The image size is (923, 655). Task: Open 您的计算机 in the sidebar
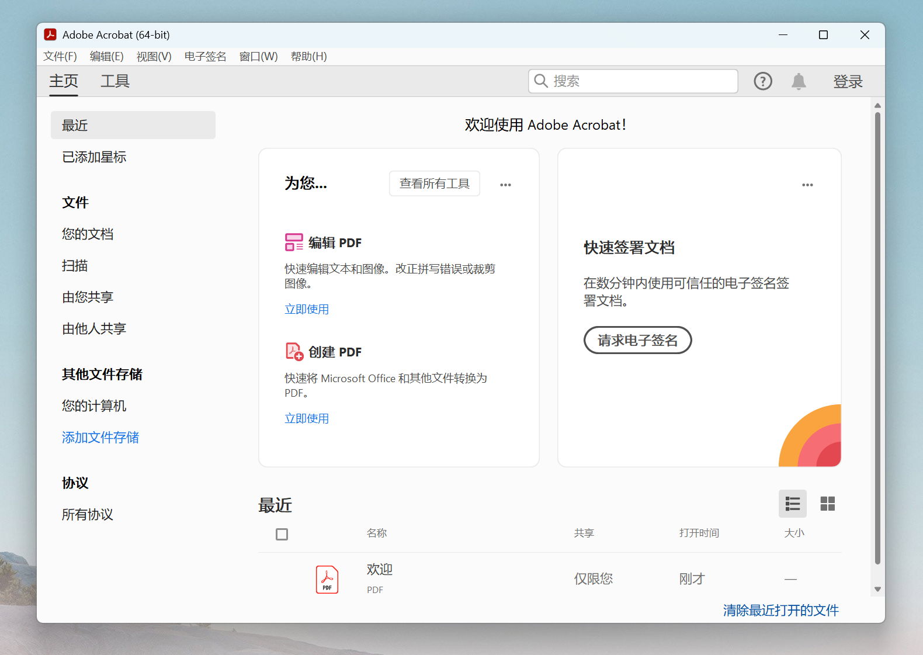[94, 406]
